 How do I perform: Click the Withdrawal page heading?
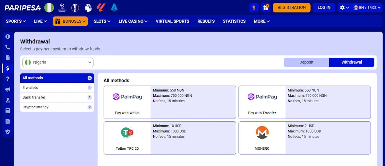pos(35,41)
